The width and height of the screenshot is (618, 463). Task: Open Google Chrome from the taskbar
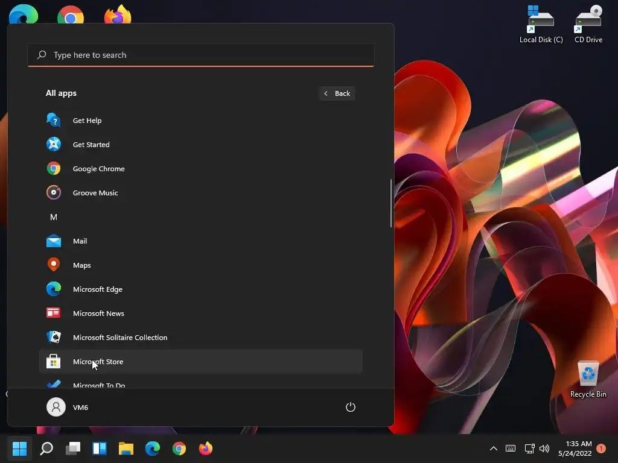(x=179, y=448)
